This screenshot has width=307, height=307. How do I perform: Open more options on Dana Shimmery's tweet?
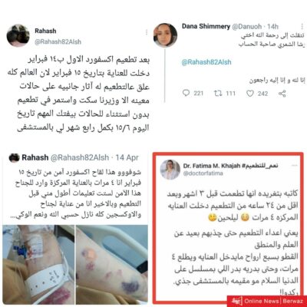[x=302, y=26]
